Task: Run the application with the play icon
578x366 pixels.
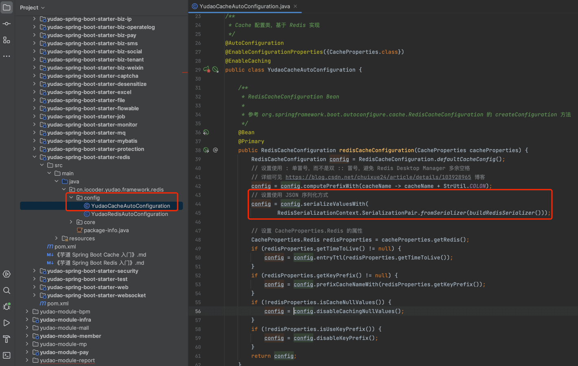Action: point(7,322)
